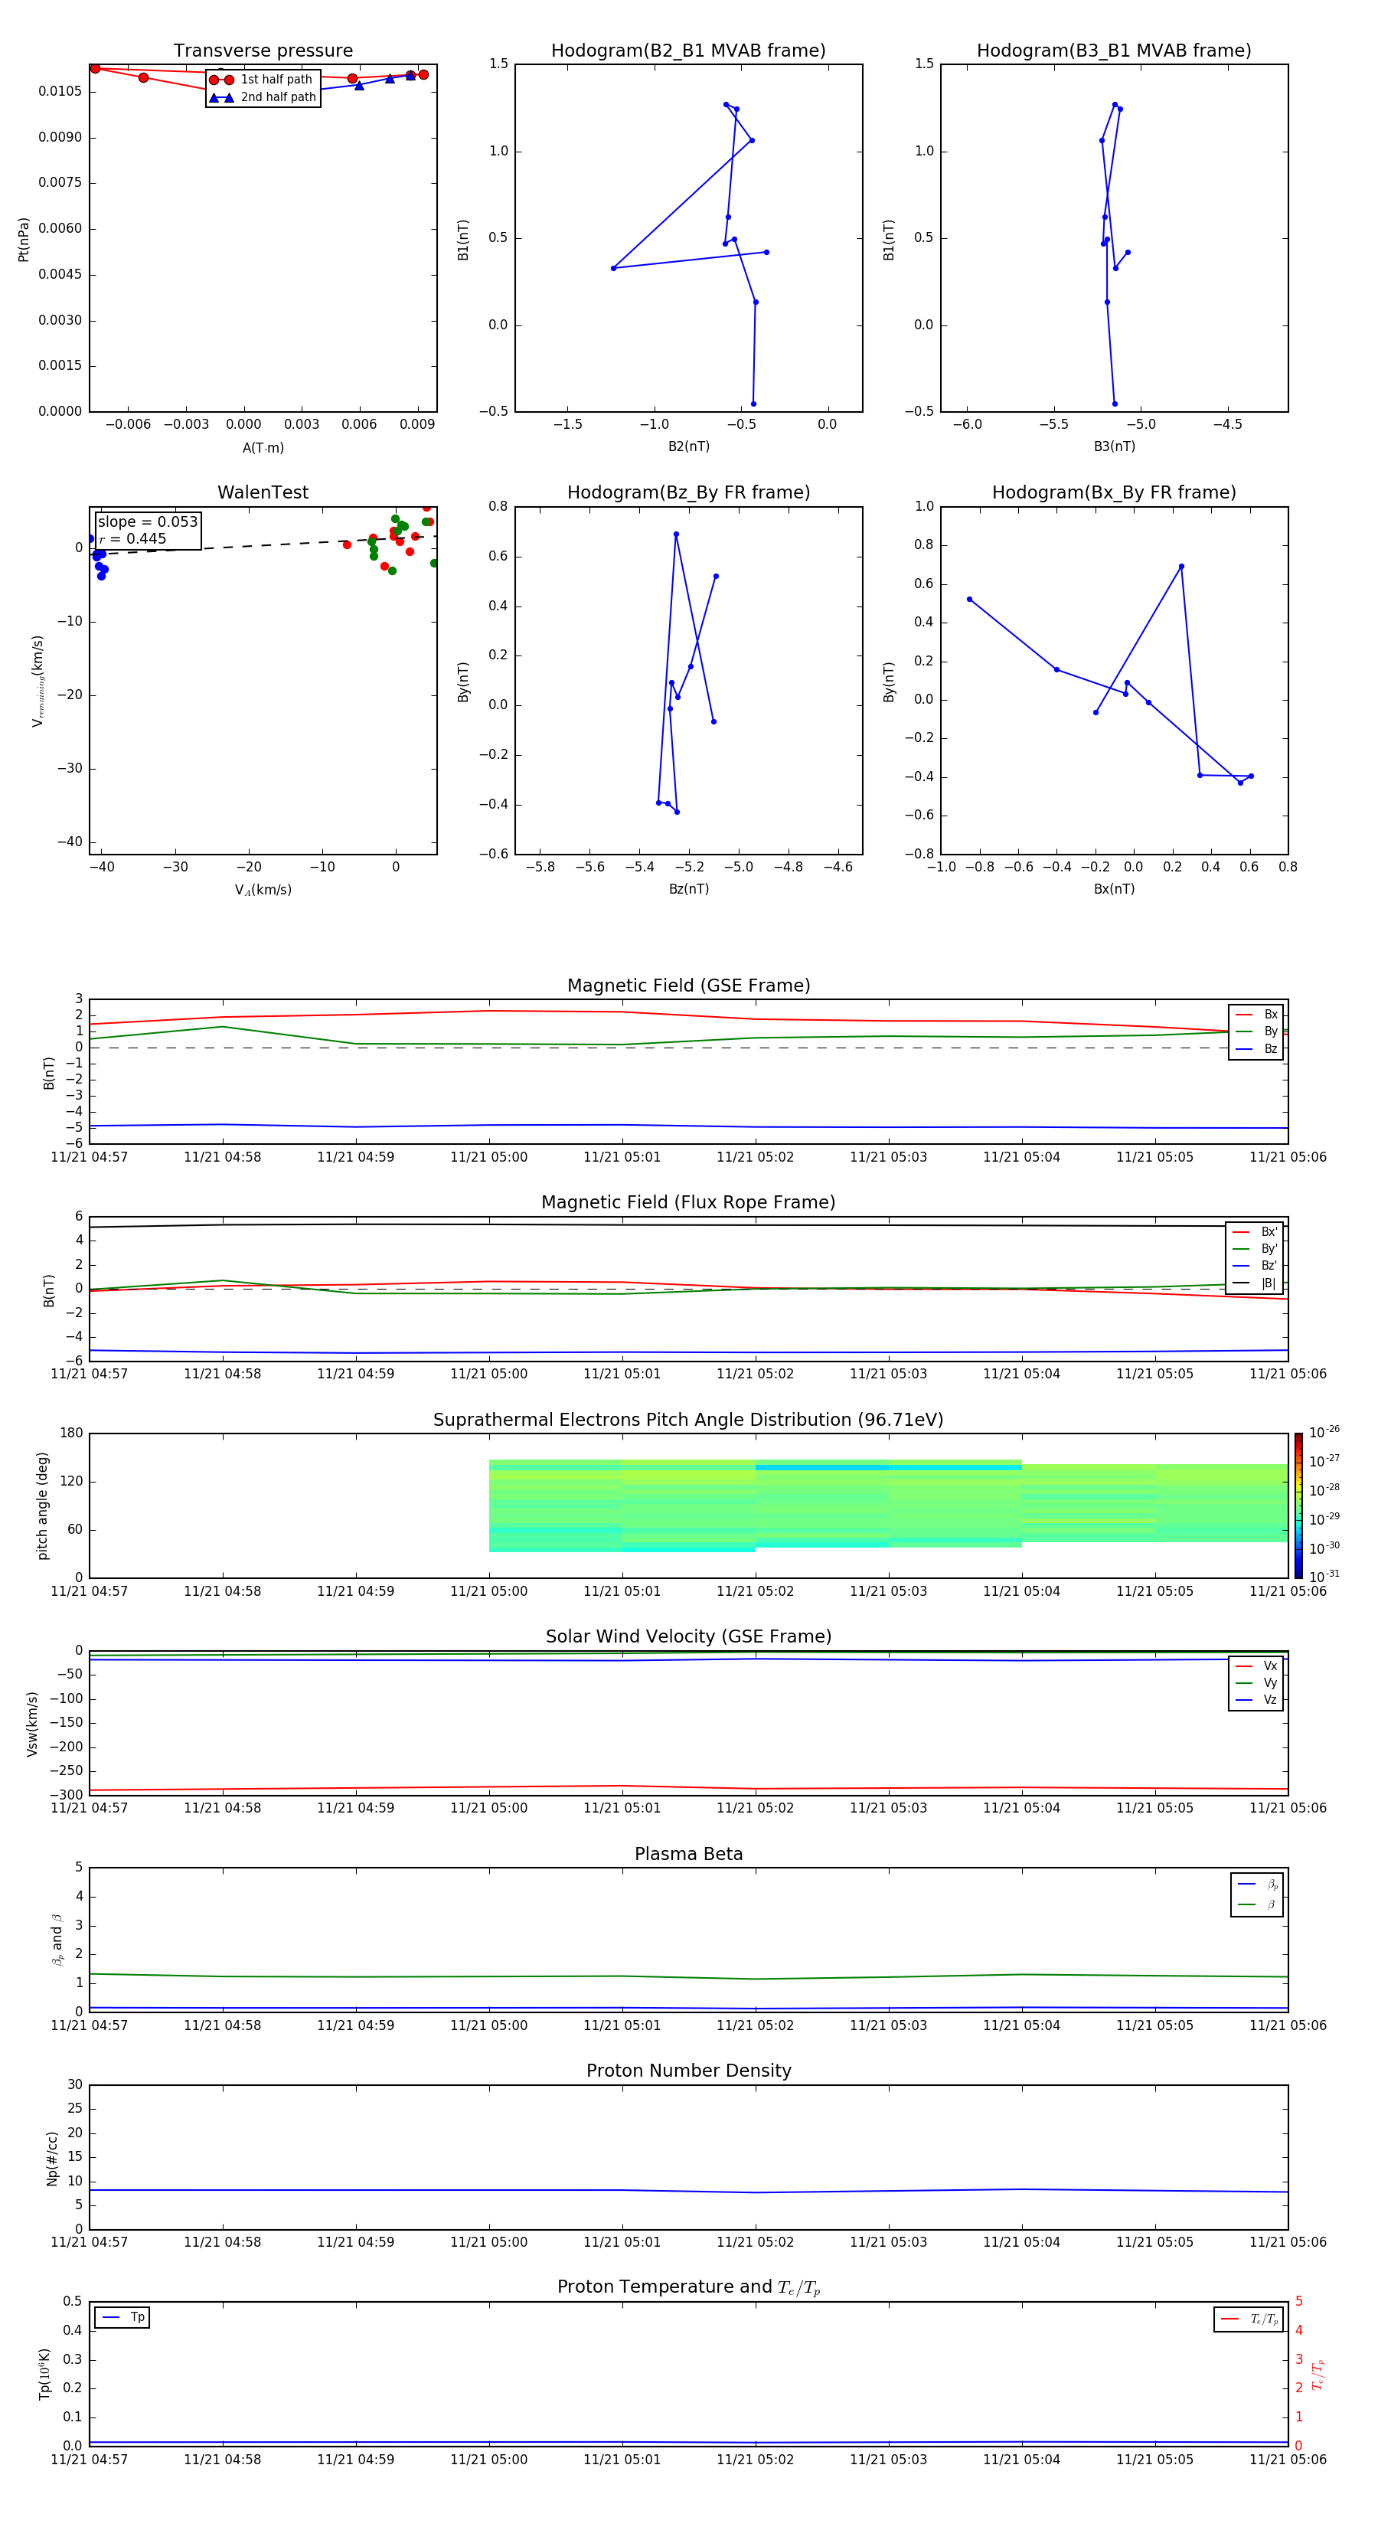Click the pitch angle colorbar
1378x2527 pixels.
pyautogui.click(x=1298, y=1505)
